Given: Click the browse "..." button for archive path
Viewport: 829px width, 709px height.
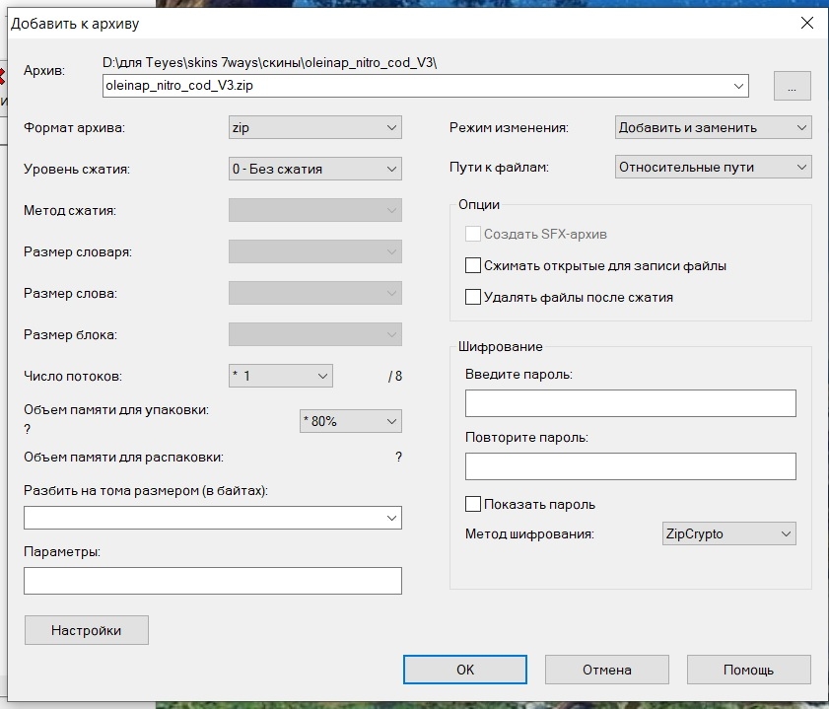Looking at the screenshot, I should pos(792,86).
